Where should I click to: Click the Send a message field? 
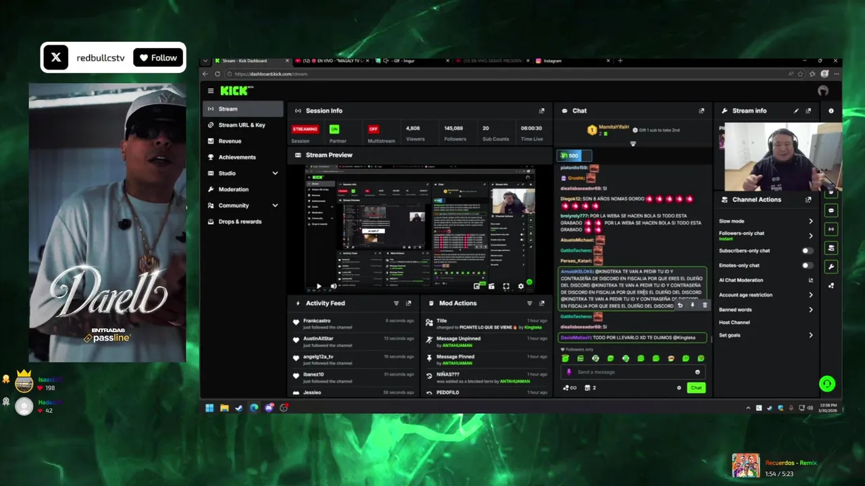[x=633, y=372]
